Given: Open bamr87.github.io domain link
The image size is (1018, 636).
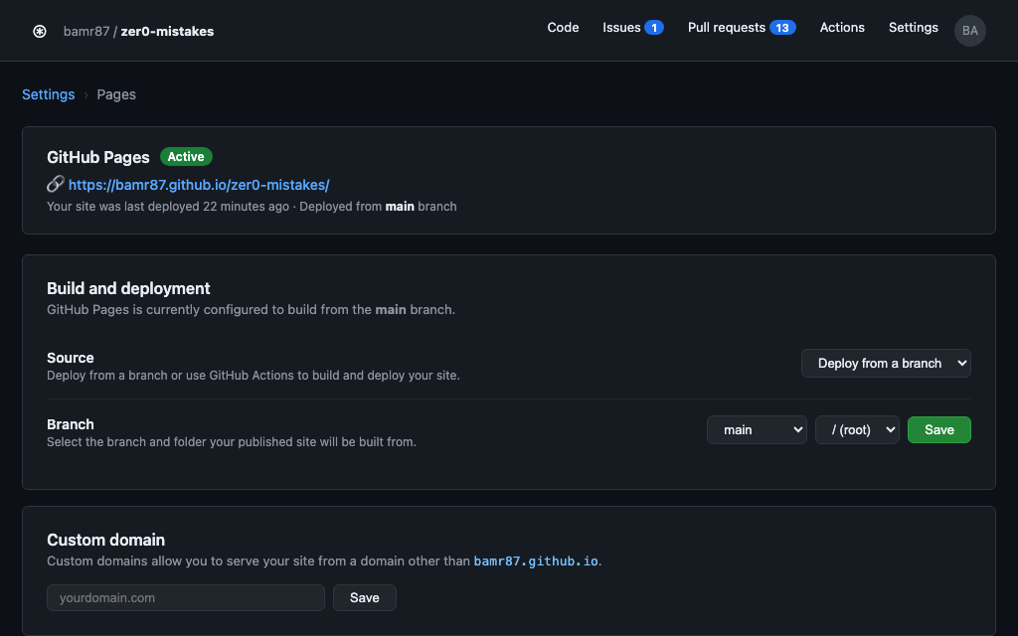Looking at the screenshot, I should 536,561.
